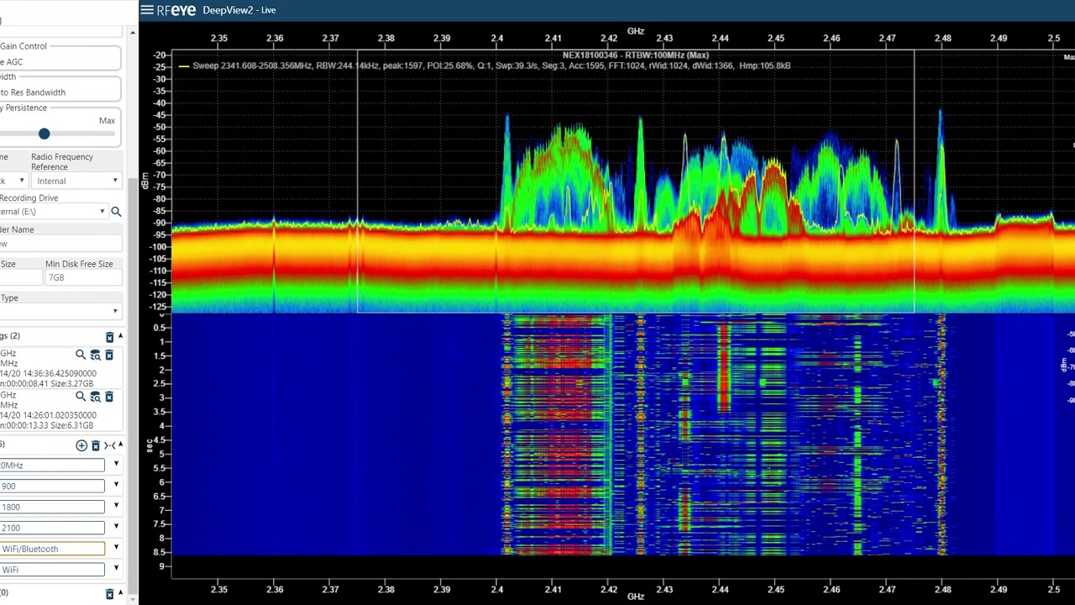
Task: Click the DeepView2 - Live title
Action: pos(239,10)
